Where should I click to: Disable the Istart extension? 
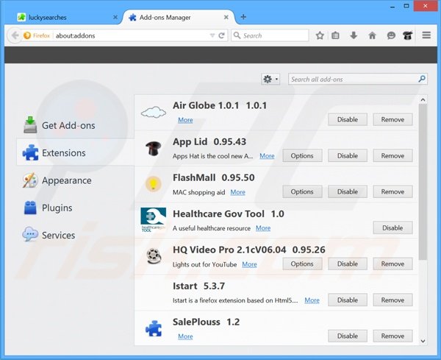point(348,300)
